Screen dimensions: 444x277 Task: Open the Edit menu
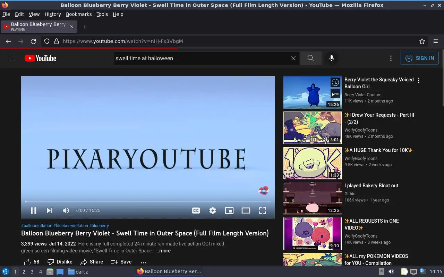click(19, 14)
